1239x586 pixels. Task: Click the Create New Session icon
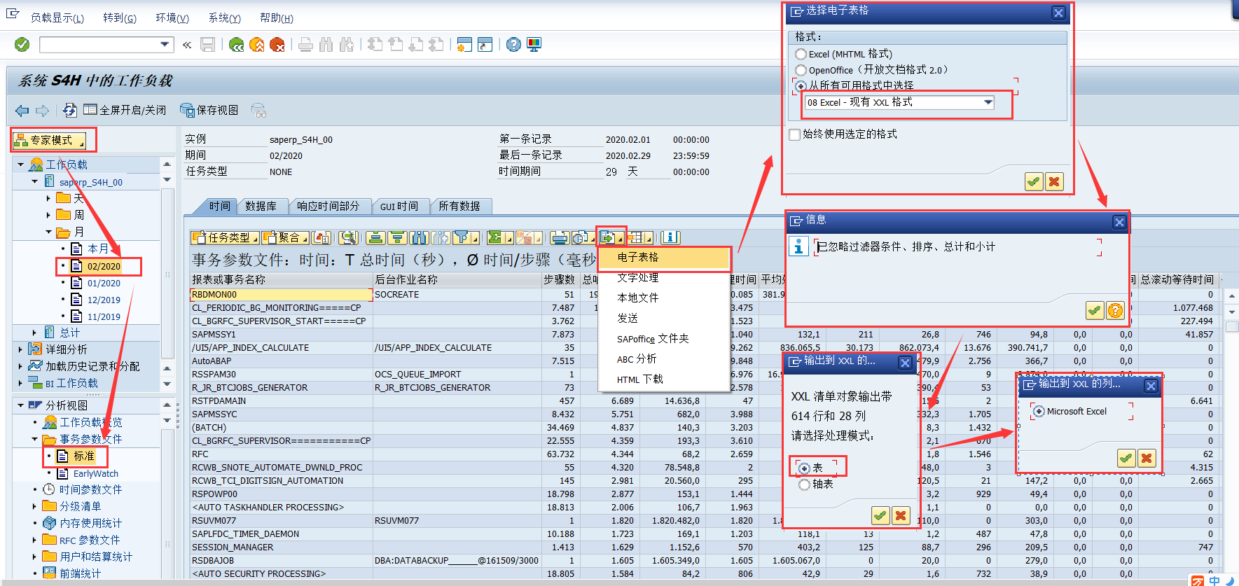tap(464, 45)
